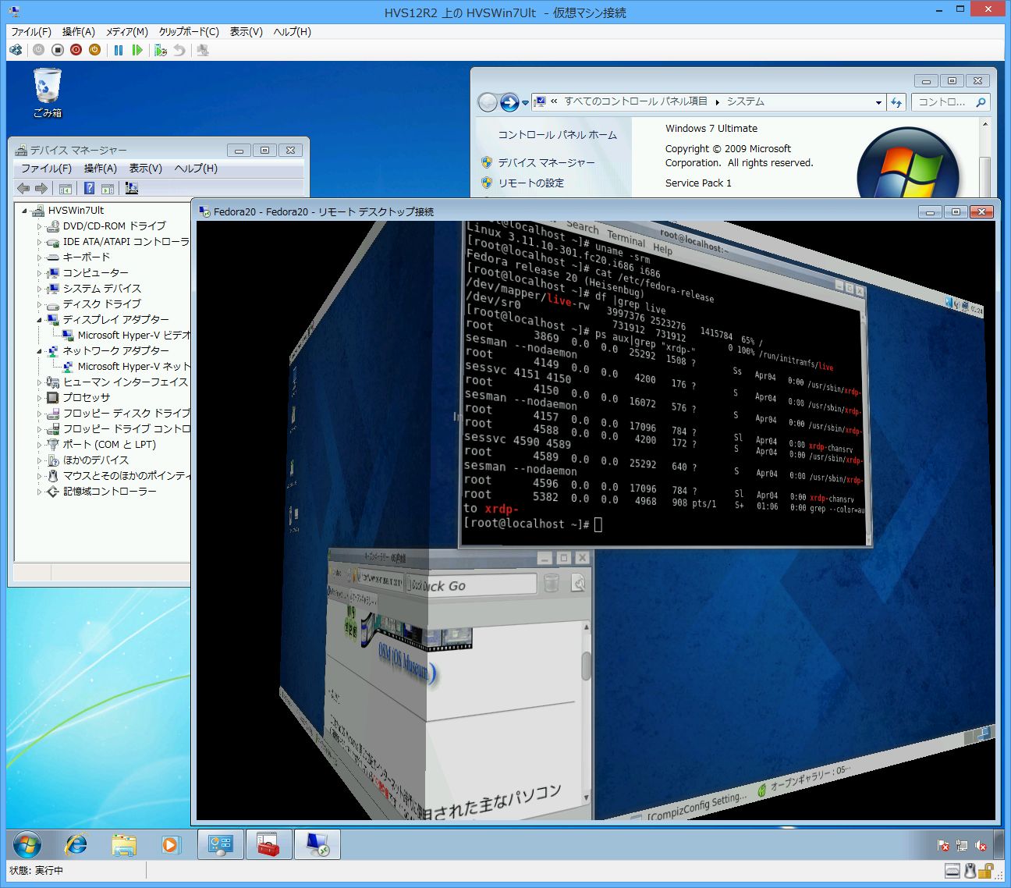Open 操作(A) menu in the VM connection window
This screenshot has height=888, width=1011.
pos(79,32)
